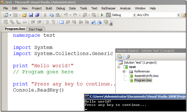The image size is (187, 112).
Task: Go to next bookmark in folder icon
Action: (x=87, y=22)
